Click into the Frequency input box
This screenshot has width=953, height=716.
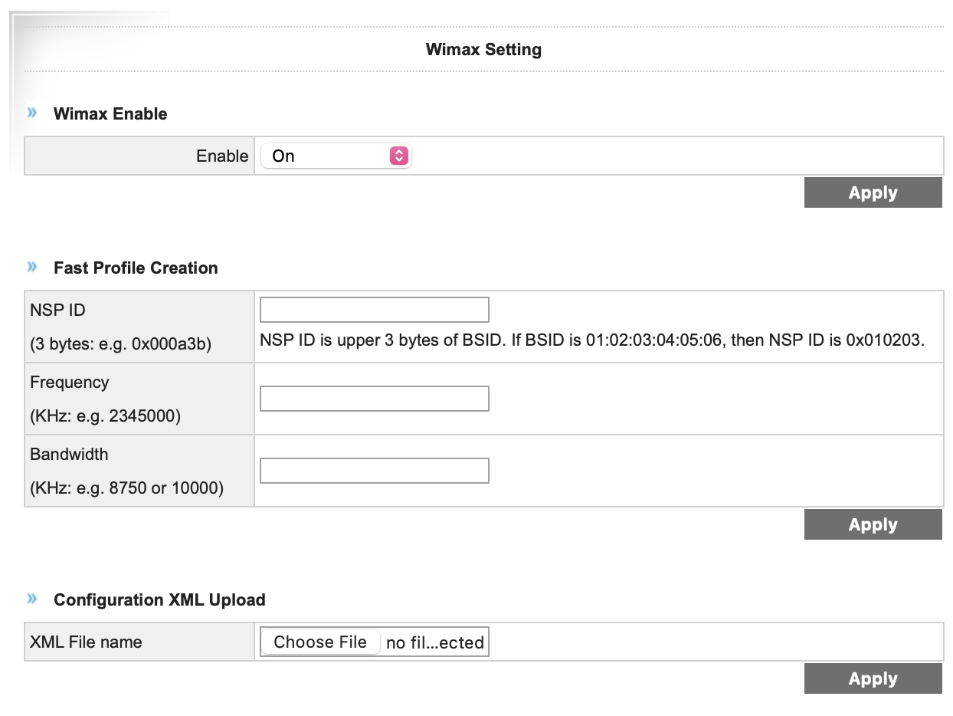[x=375, y=399]
